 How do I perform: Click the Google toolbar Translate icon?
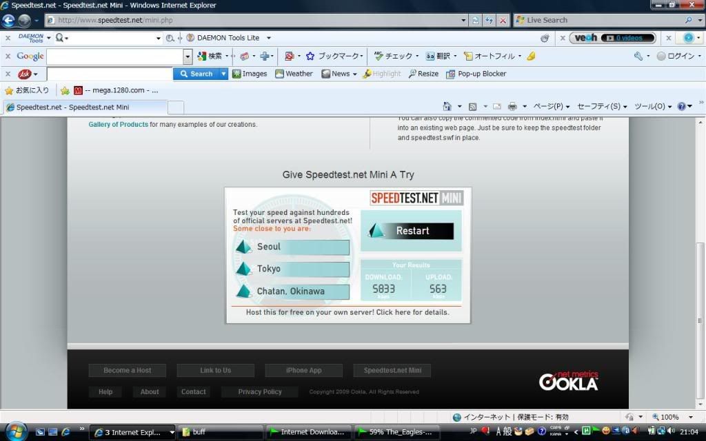click(x=430, y=57)
